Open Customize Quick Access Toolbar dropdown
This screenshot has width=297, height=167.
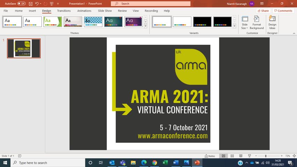point(58,3)
